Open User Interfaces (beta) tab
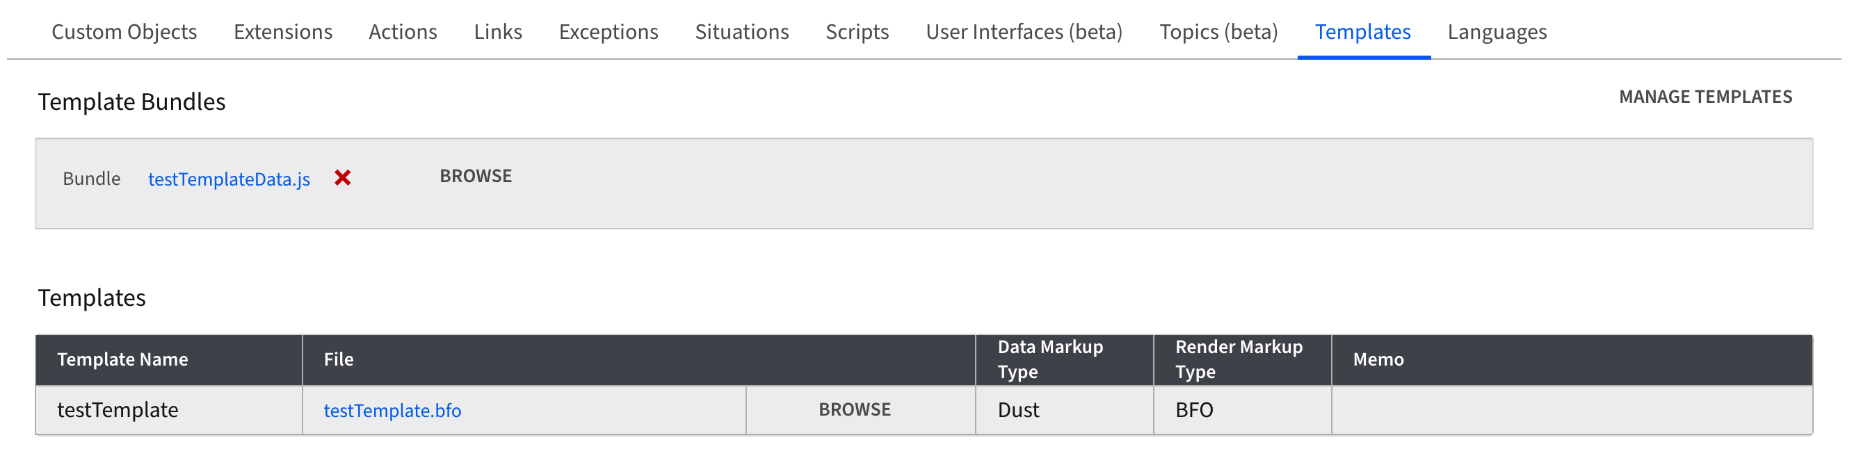Screen dimensions: 1861x449 pyautogui.click(x=1024, y=32)
